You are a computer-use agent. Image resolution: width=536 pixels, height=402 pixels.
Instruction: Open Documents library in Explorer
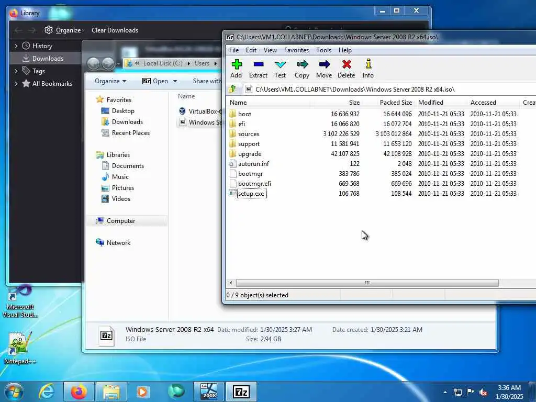tap(128, 166)
